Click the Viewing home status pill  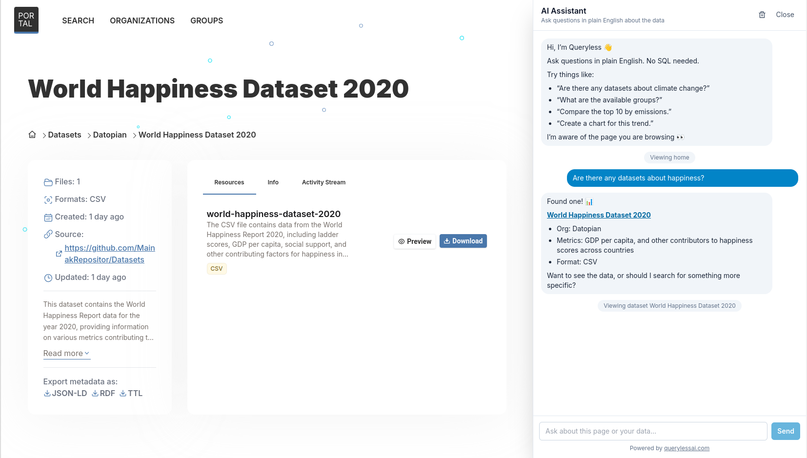coord(669,157)
